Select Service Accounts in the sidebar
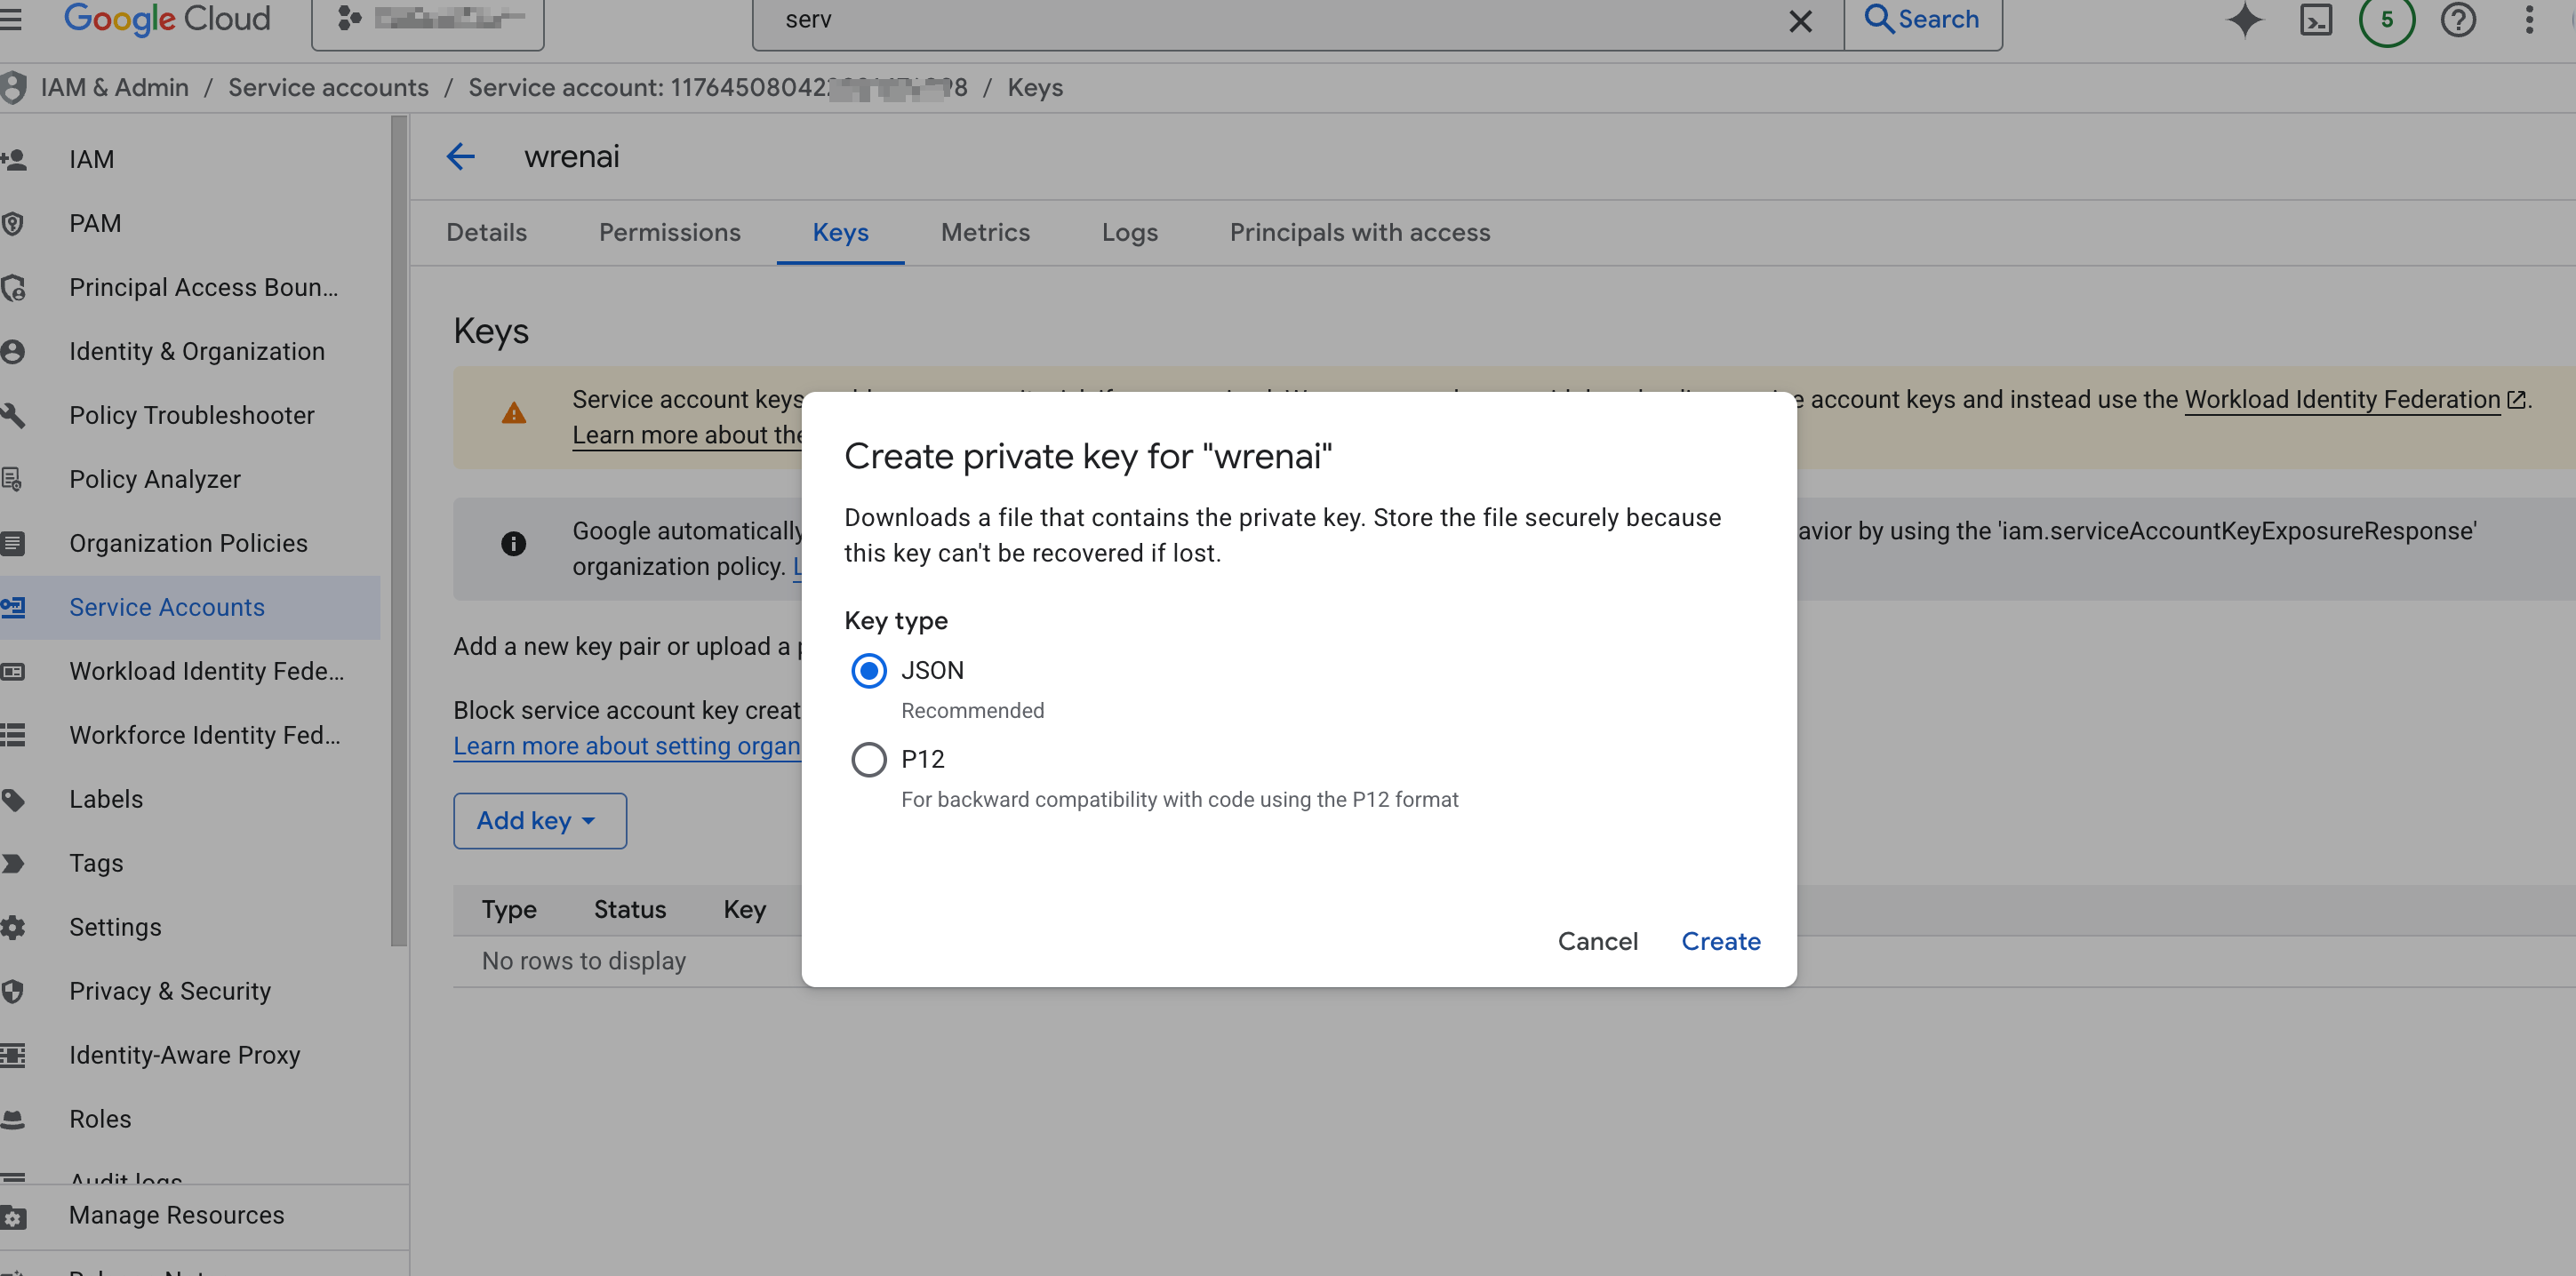 [x=167, y=607]
